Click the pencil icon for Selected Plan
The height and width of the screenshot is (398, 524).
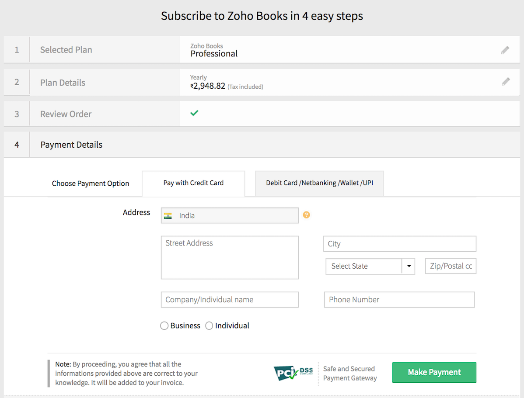pos(505,50)
